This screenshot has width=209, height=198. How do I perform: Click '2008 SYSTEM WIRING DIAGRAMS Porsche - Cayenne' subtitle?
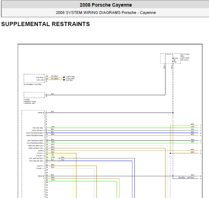point(106,13)
